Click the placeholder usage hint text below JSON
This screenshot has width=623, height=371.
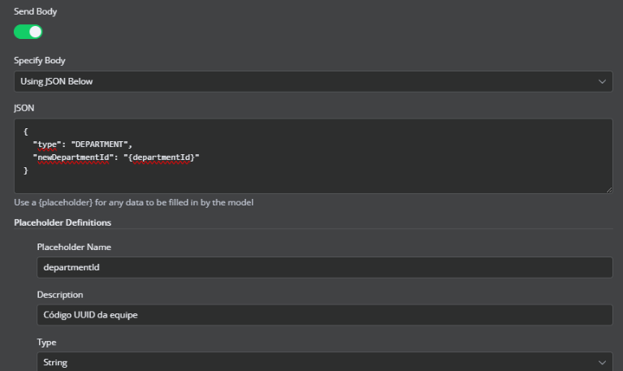134,202
